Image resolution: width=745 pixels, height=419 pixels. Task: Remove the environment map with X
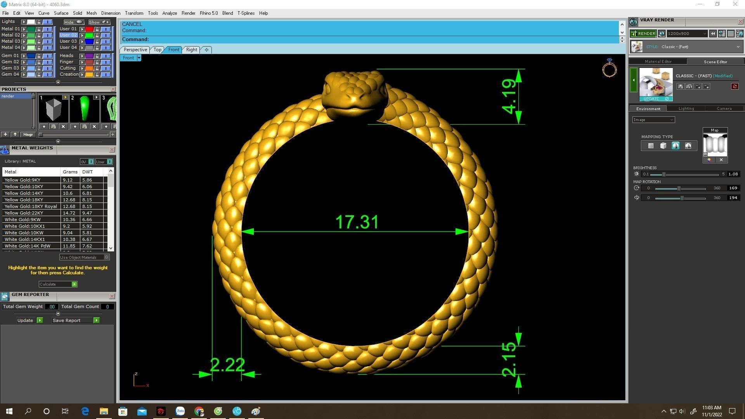click(x=721, y=160)
